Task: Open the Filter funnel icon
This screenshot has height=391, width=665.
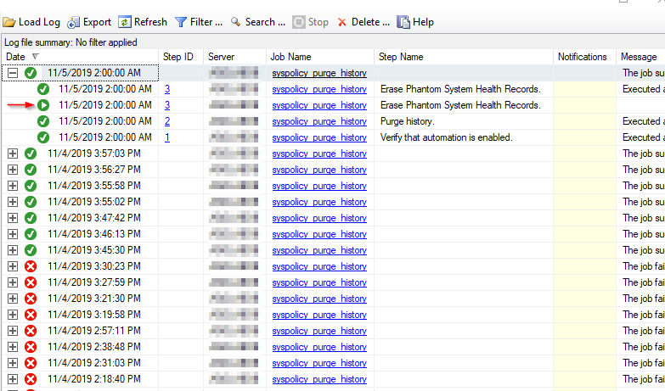Action: pyautogui.click(x=181, y=22)
